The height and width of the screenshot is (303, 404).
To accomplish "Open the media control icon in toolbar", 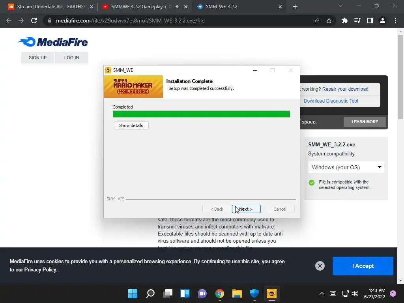I will pos(357,21).
